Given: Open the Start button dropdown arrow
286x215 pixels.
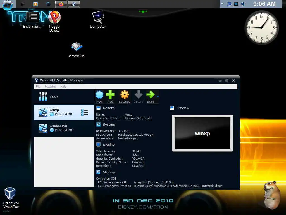Looking at the screenshot, I should coord(158,97).
